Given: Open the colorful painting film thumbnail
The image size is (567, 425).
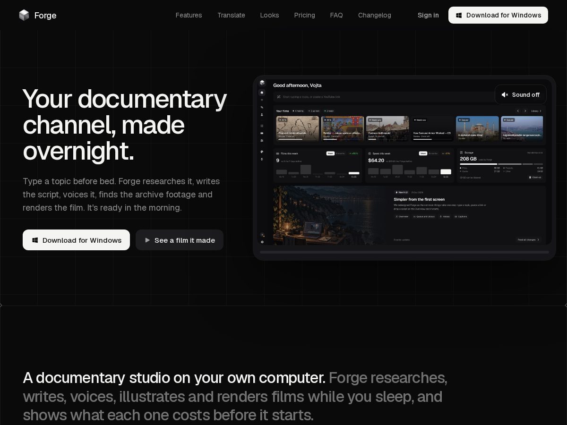Looking at the screenshot, I should (343, 128).
